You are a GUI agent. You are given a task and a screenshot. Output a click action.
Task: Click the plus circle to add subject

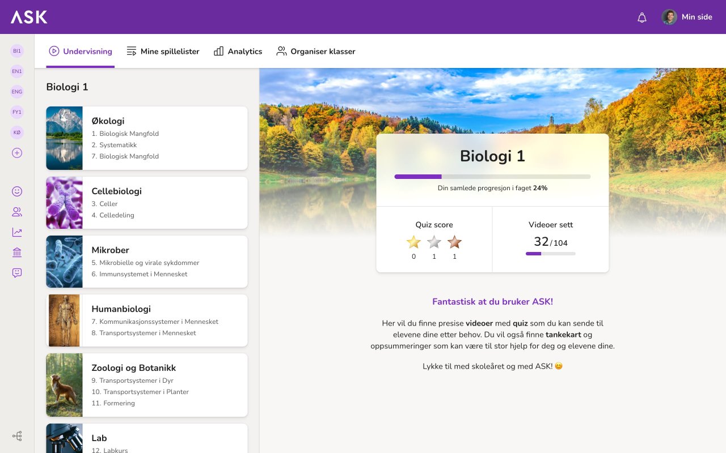pyautogui.click(x=17, y=153)
